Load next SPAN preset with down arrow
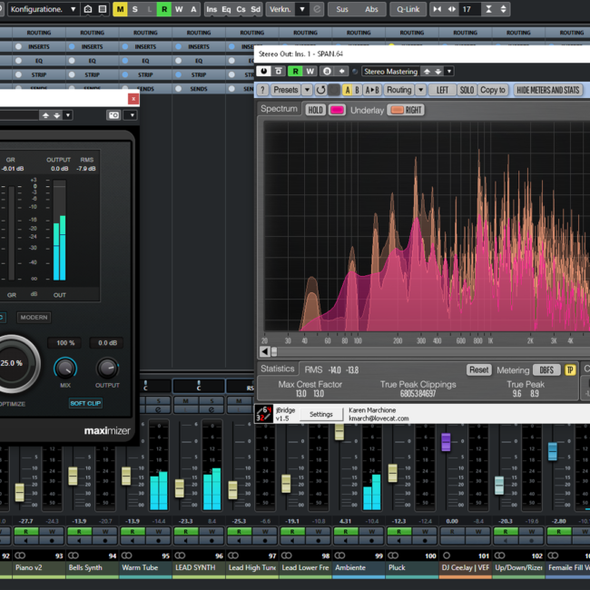Screen dimensions: 590x590 [x=438, y=71]
